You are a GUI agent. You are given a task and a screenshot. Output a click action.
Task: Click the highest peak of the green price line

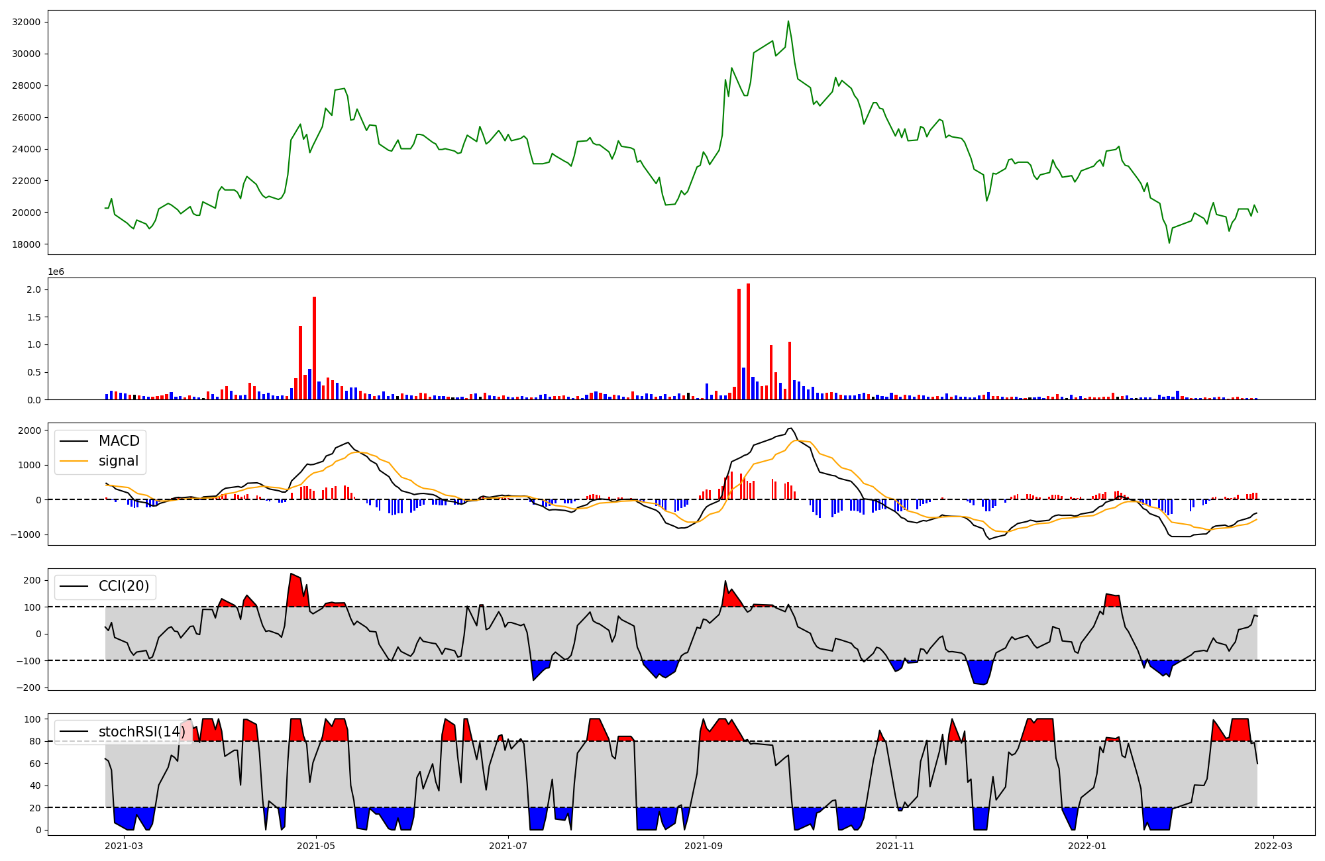click(788, 21)
